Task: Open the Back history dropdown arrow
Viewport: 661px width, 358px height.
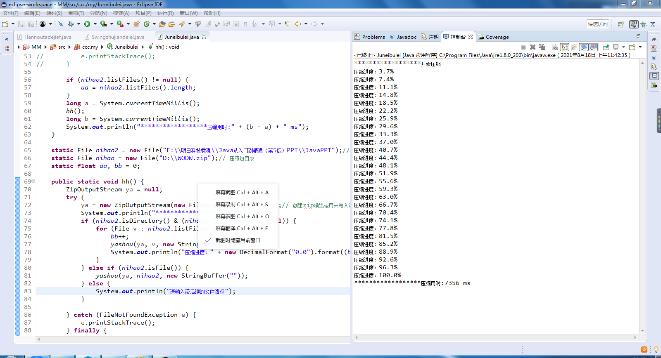Action: (306, 24)
